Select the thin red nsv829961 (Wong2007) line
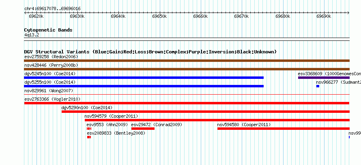Screen dimensions: 361x165 pos(187,94)
